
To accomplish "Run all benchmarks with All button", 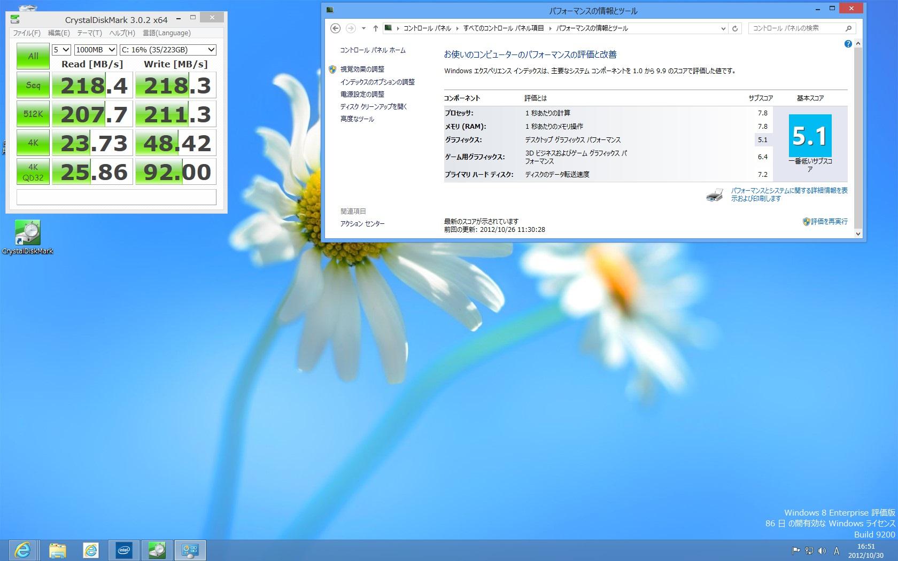I will click(33, 56).
